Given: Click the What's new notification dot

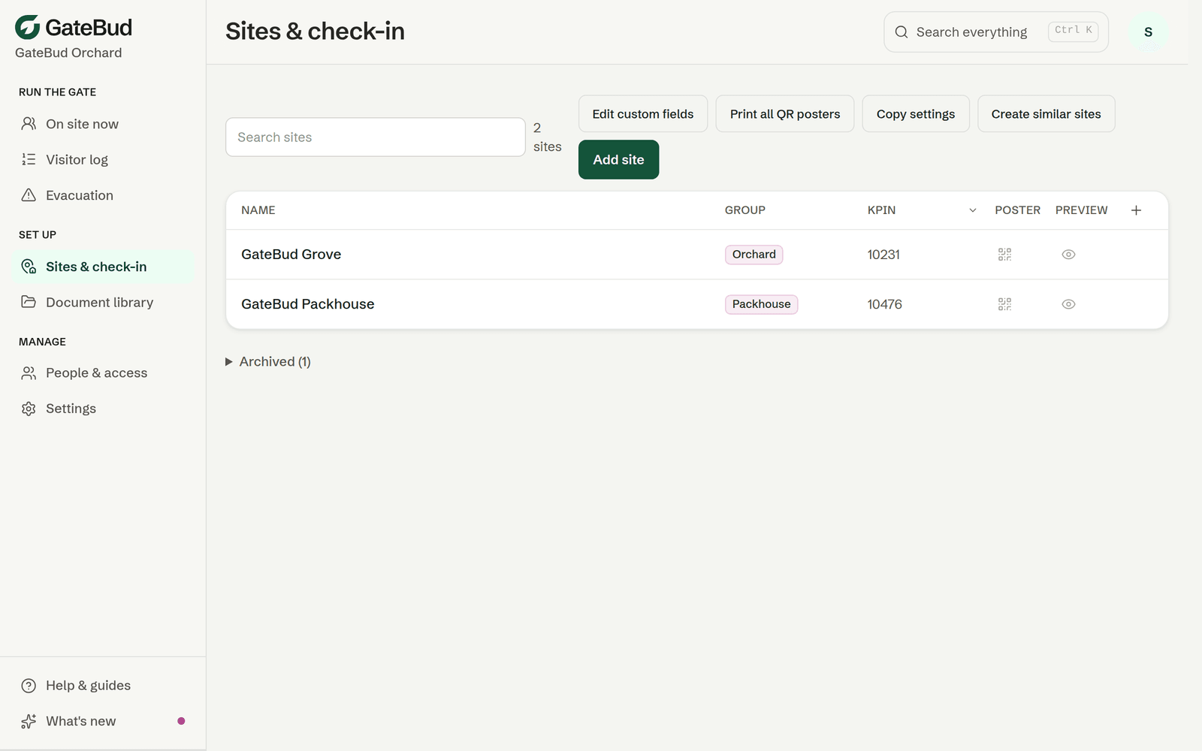Looking at the screenshot, I should click(181, 721).
